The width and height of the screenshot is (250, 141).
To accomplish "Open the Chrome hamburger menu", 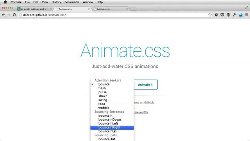I will click(246, 15).
